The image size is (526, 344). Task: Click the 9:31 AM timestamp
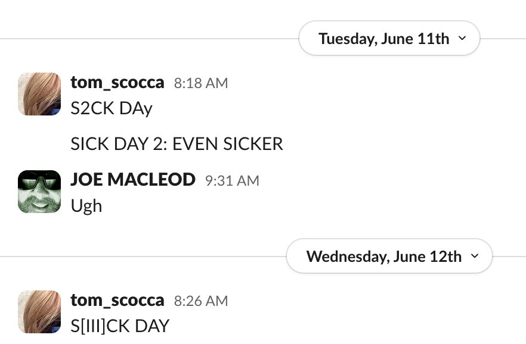tap(232, 181)
